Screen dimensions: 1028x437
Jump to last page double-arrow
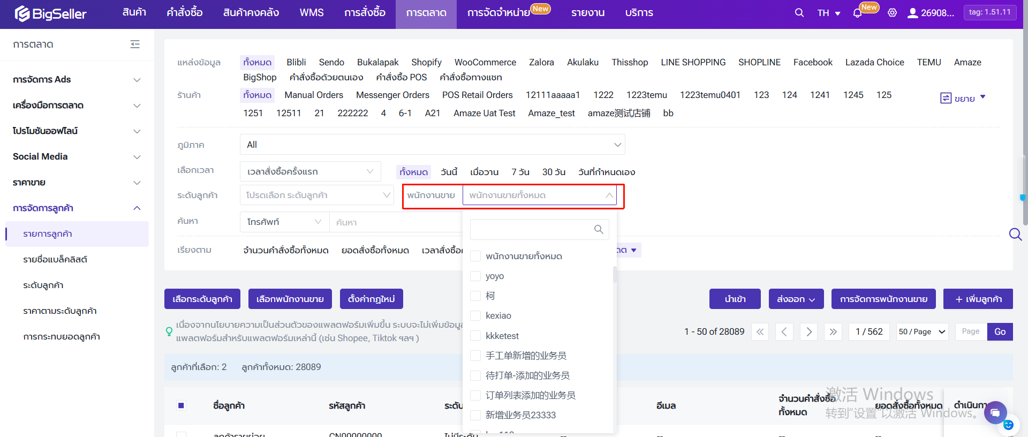[x=833, y=331]
